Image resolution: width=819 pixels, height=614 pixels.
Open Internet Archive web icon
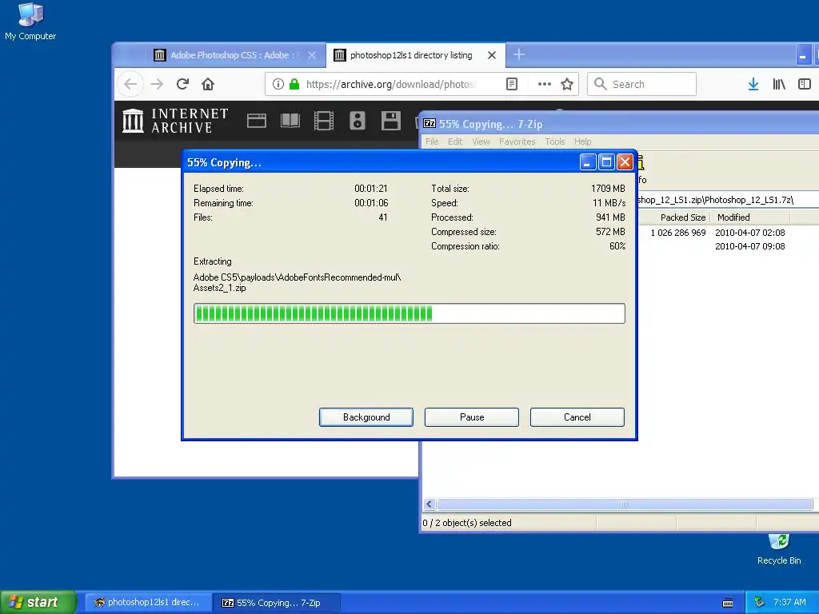point(257,121)
